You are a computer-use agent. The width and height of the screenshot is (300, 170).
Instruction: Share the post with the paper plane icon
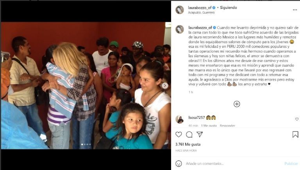[200, 134]
